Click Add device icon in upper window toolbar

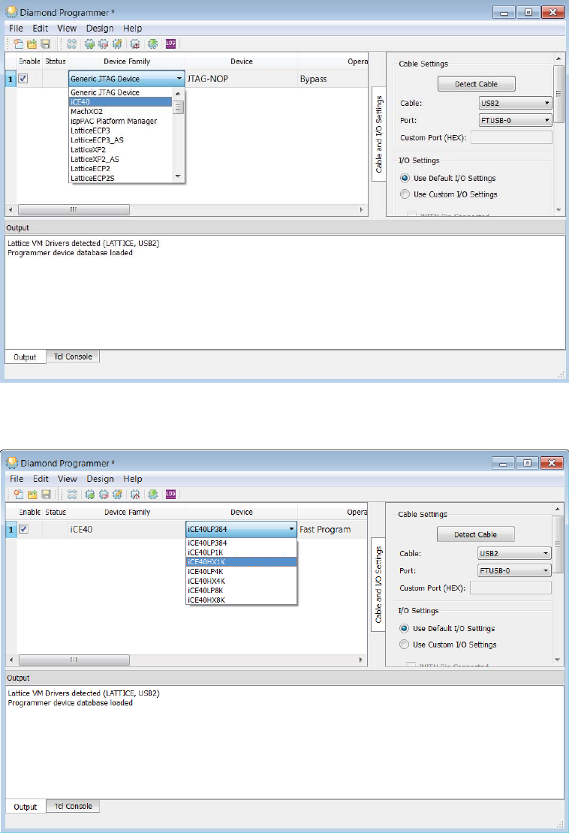[90, 44]
